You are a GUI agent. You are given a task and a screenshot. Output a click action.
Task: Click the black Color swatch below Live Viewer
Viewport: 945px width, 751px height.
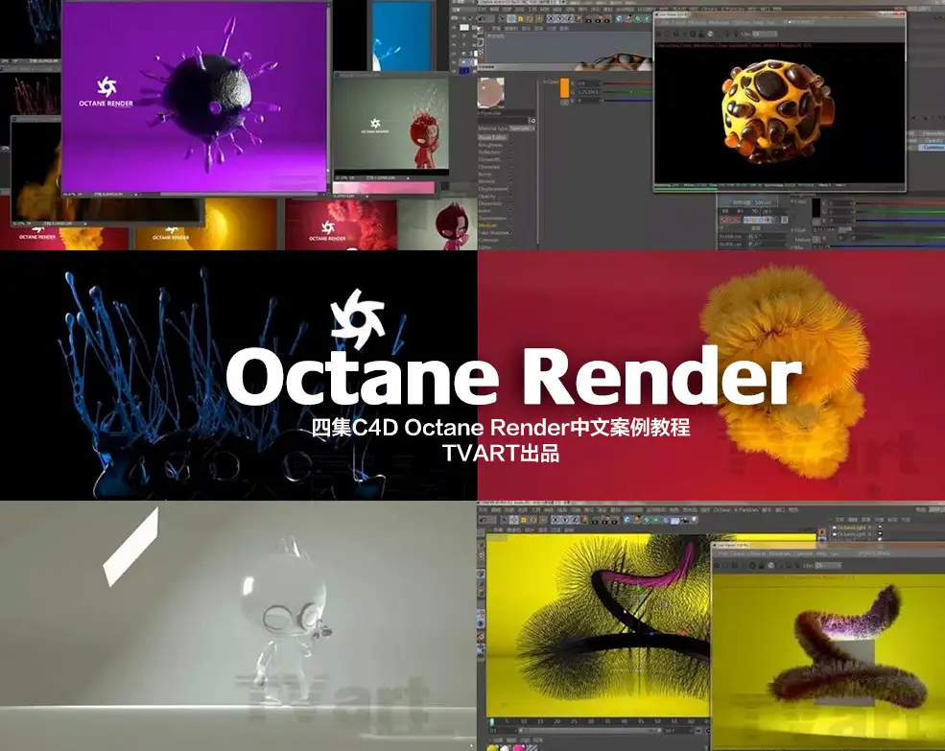(x=816, y=207)
